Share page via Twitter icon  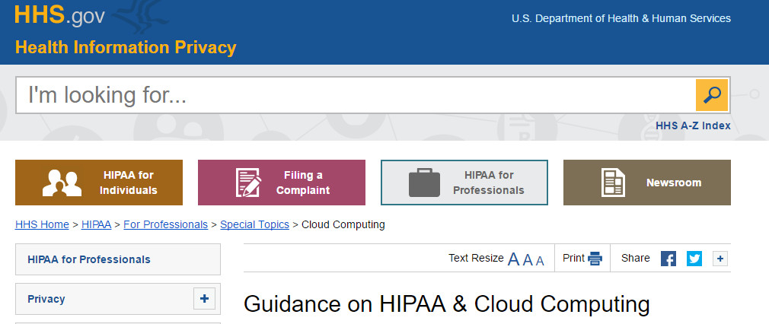click(694, 259)
